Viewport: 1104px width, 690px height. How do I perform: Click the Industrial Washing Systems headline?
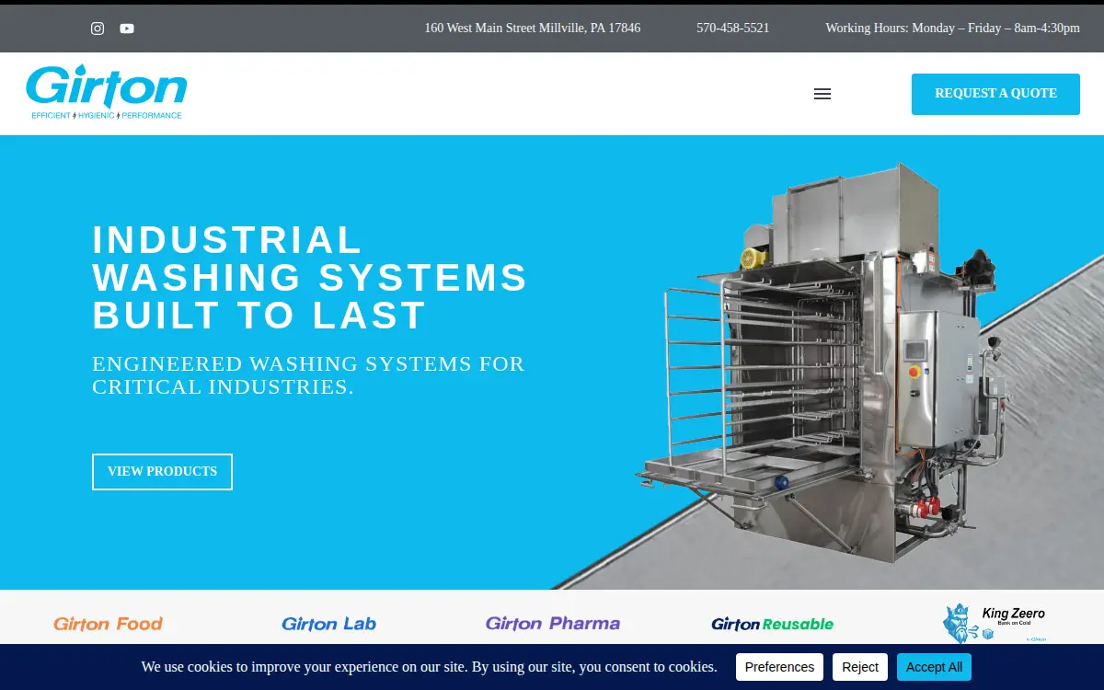pos(310,278)
